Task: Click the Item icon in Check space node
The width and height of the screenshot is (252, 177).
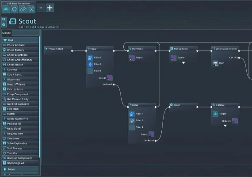Action: click(x=215, y=63)
